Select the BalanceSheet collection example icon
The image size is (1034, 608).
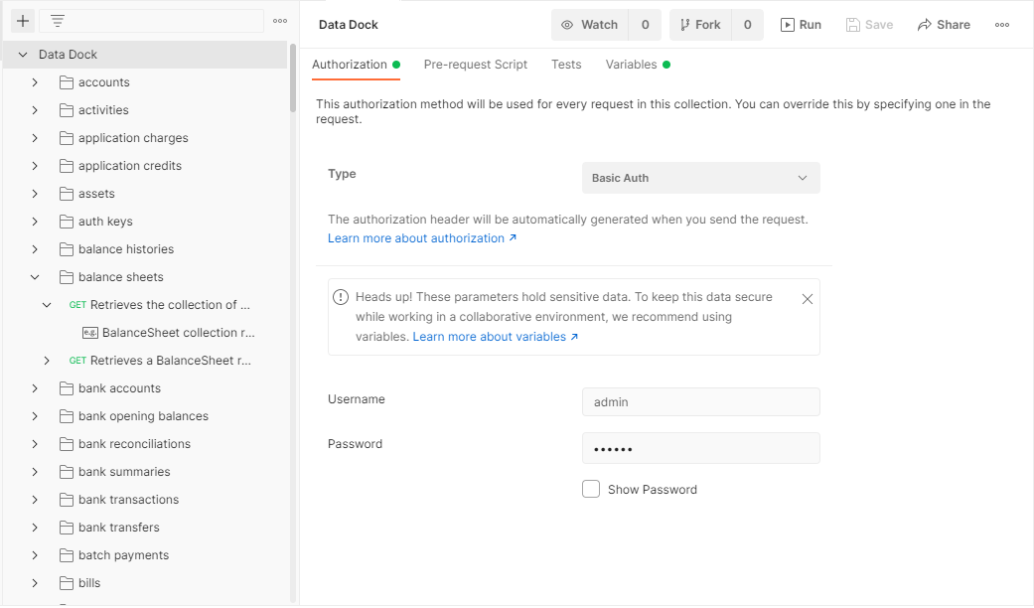click(90, 333)
